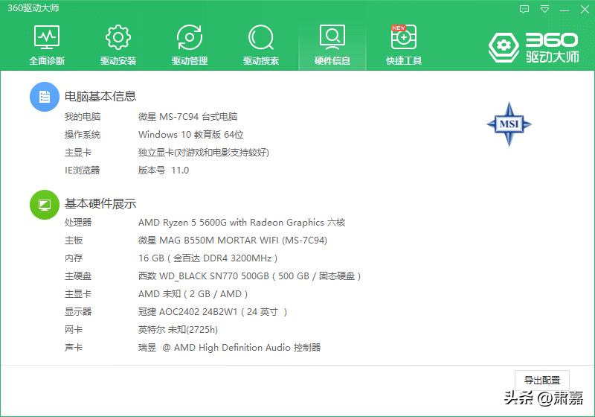Click the green 基本硬件展示 monitor icon

(x=45, y=205)
